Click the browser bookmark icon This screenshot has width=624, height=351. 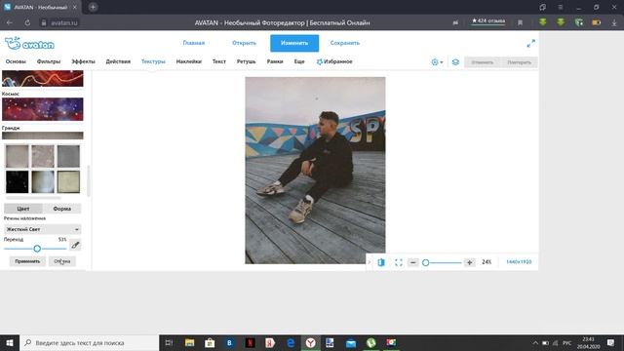click(520, 23)
